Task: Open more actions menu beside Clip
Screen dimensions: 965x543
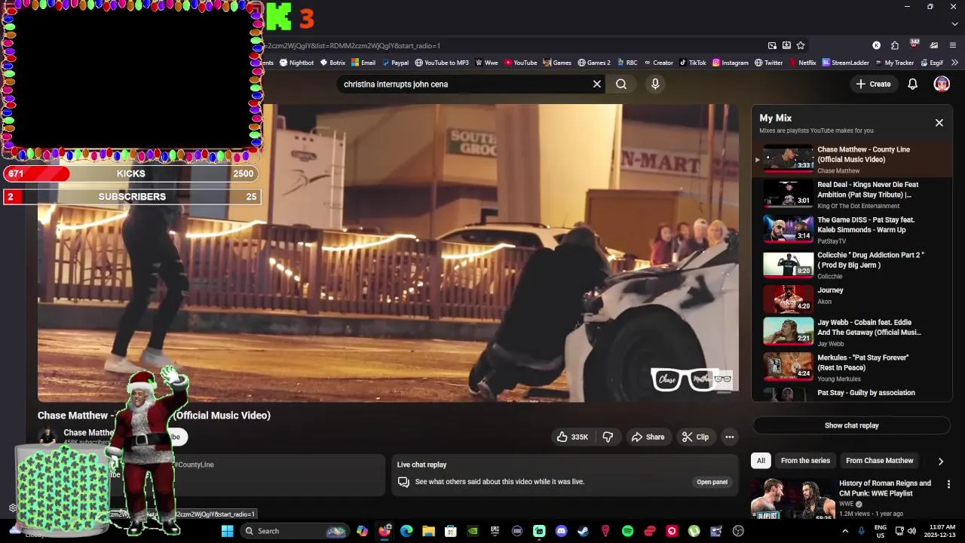Action: coord(729,437)
